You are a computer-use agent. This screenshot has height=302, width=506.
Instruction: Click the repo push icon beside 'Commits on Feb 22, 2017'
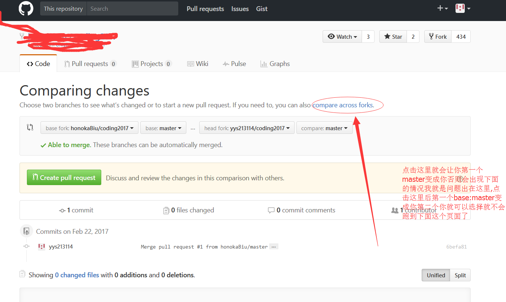tap(26, 231)
